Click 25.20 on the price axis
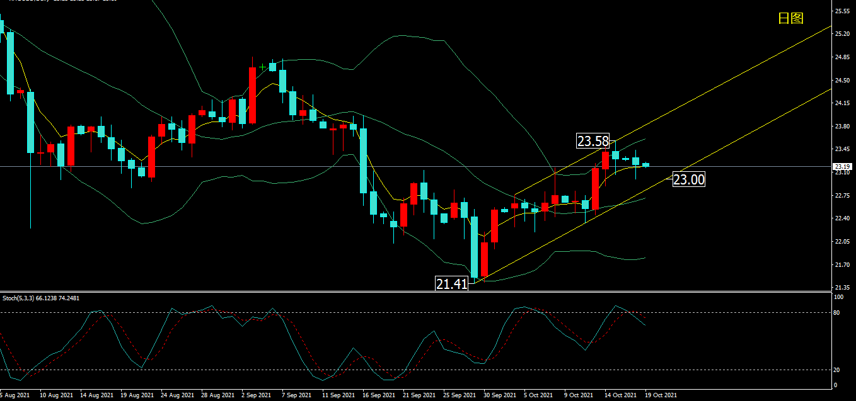This screenshot has width=856, height=401. tap(842, 34)
